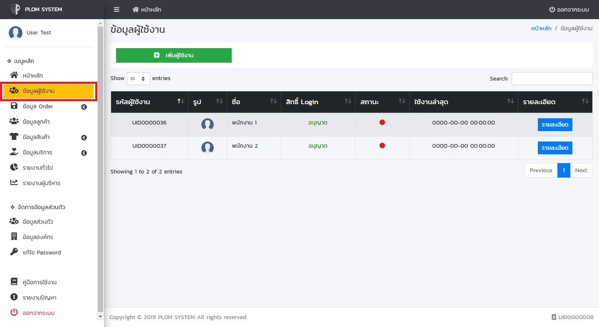The width and height of the screenshot is (599, 327).
Task: Click the book icon for คู่มือการใช้งาน
Action: [x=14, y=282]
